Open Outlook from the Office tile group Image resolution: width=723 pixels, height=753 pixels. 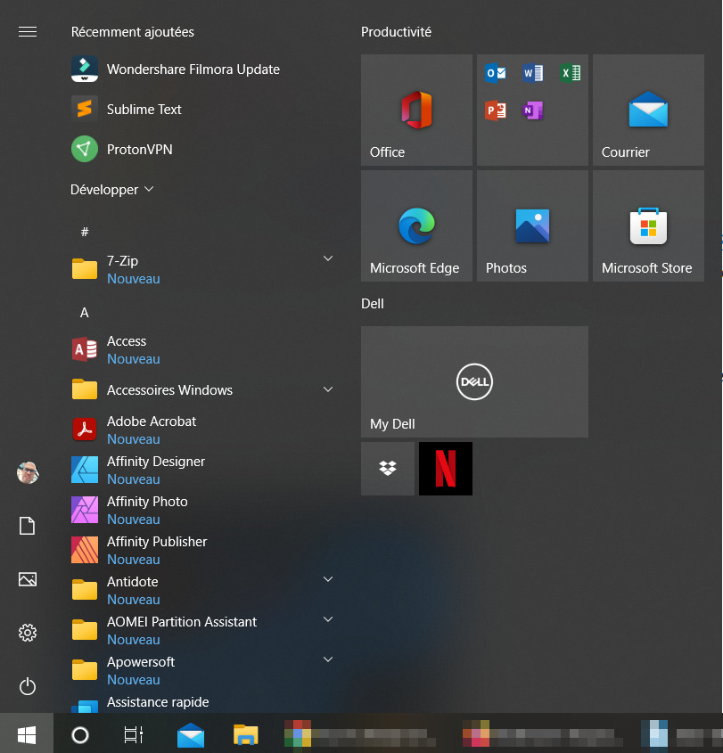tap(496, 73)
